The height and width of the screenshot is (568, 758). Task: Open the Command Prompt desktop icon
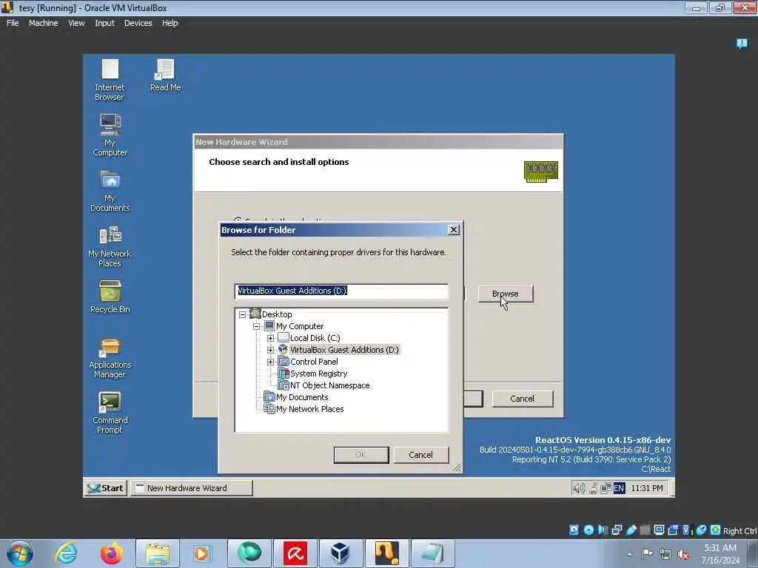pos(110,413)
